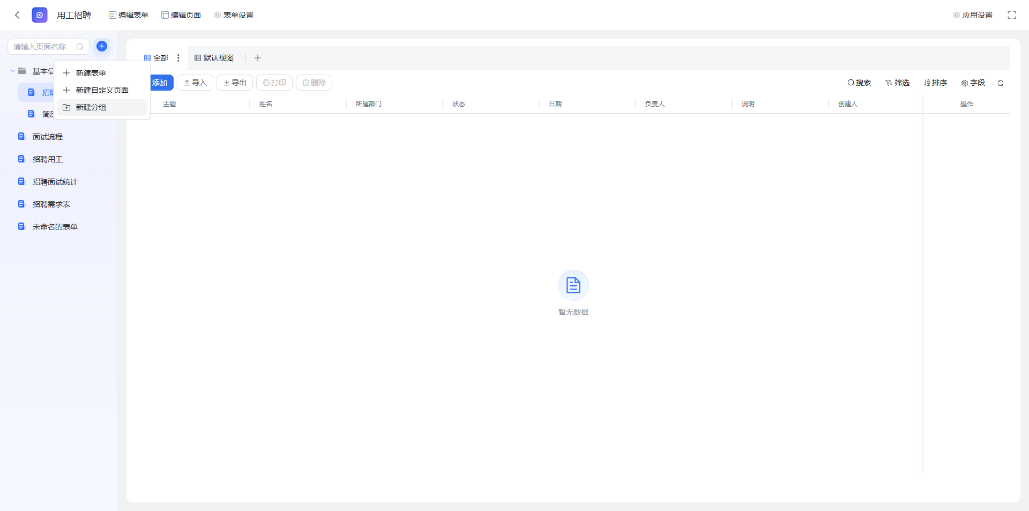Image resolution: width=1029 pixels, height=511 pixels.
Task: Open 编辑页面 editor
Action: [181, 15]
